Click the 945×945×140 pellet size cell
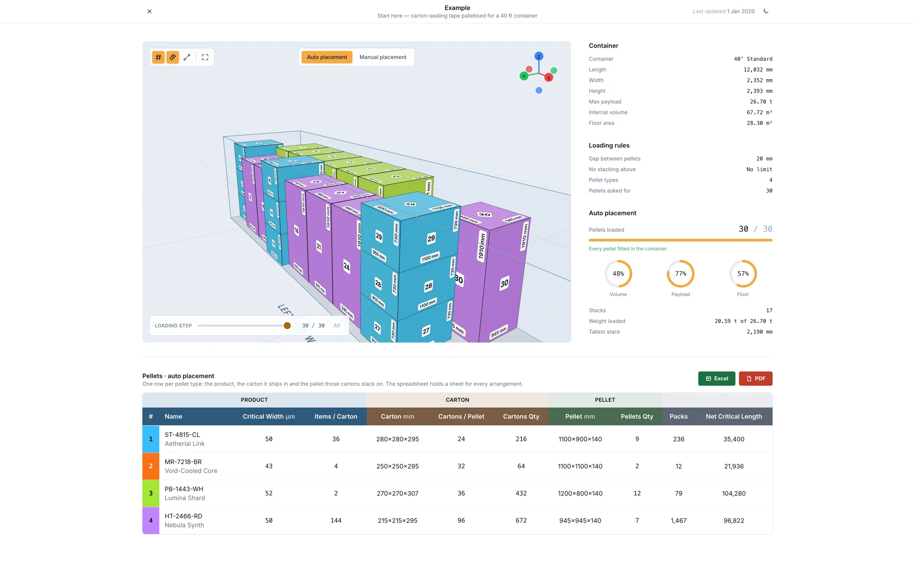The width and height of the screenshot is (915, 574). click(x=580, y=520)
